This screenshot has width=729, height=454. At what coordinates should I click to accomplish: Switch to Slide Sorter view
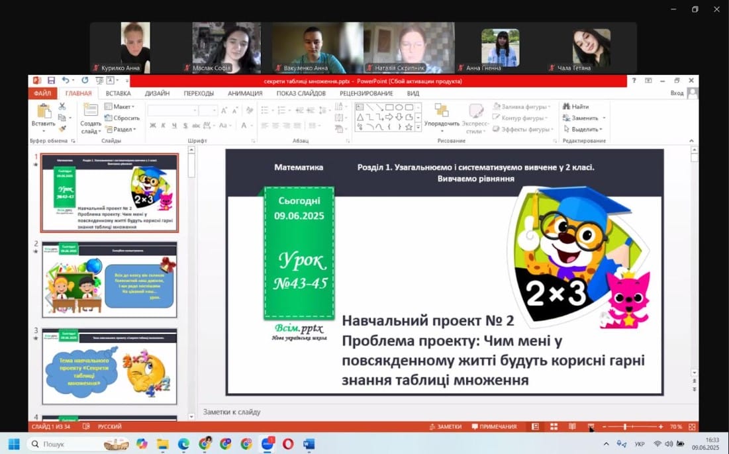click(554, 427)
